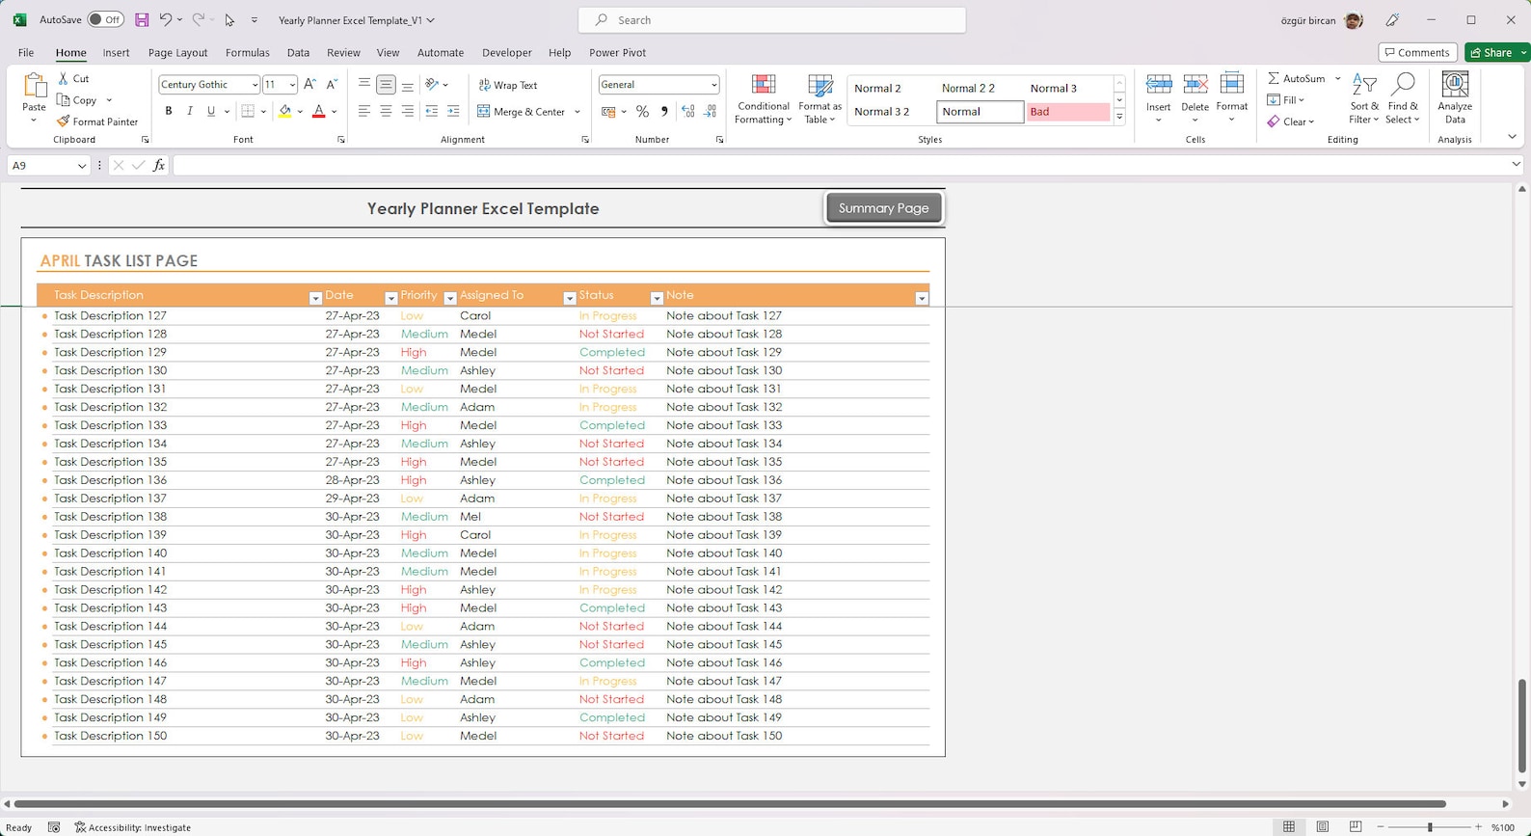1531x836 pixels.
Task: Click the Search box in title bar
Action: (772, 19)
